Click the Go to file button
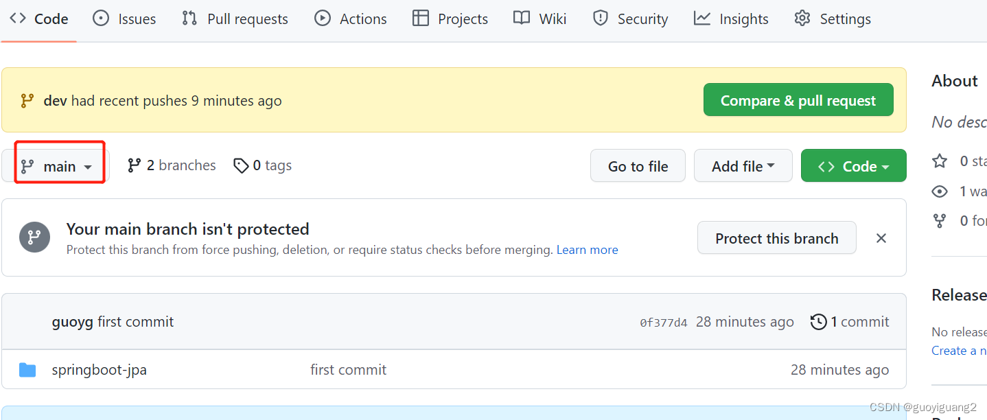The height and width of the screenshot is (420, 987). point(638,166)
